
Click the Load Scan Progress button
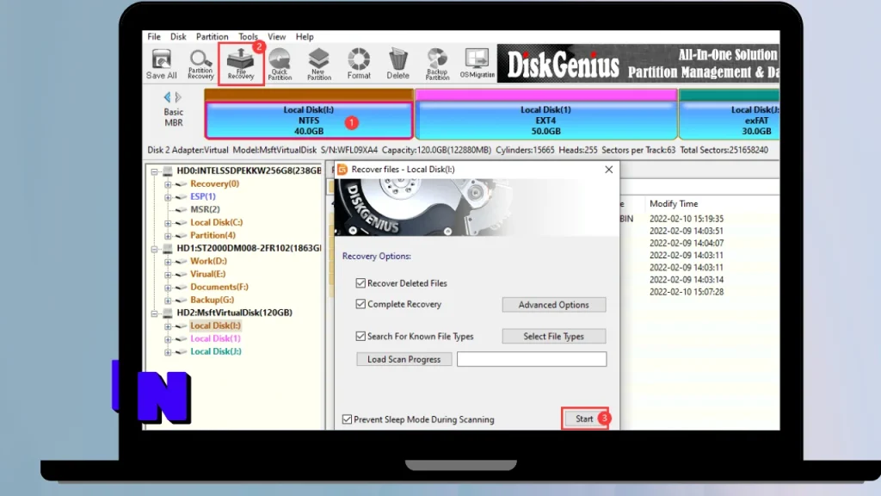[x=404, y=359]
